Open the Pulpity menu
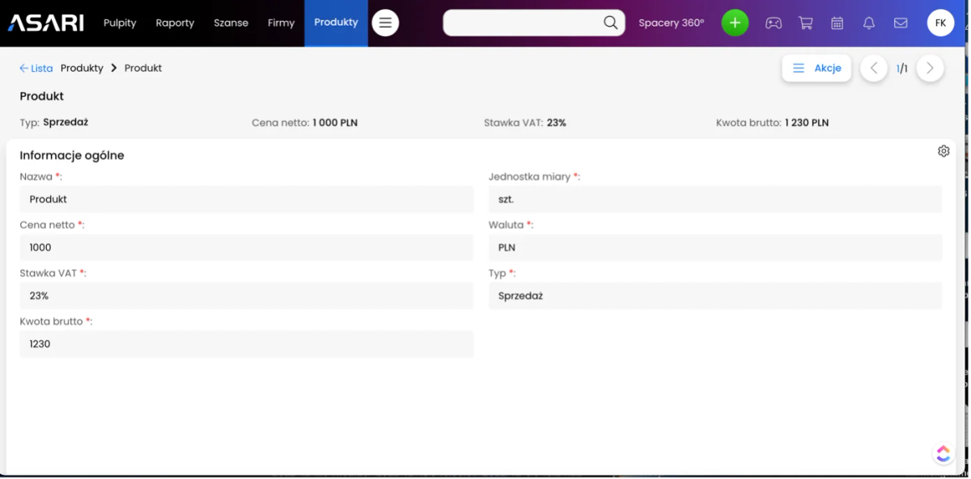This screenshot has height=479, width=971. (120, 23)
